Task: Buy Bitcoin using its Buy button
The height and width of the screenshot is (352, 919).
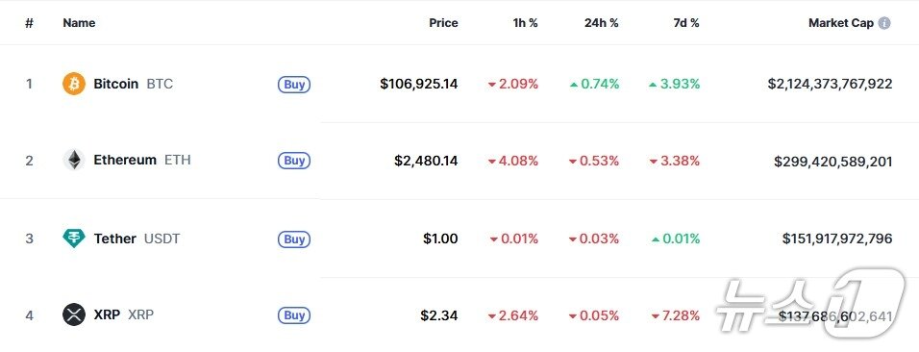Action: 294,85
